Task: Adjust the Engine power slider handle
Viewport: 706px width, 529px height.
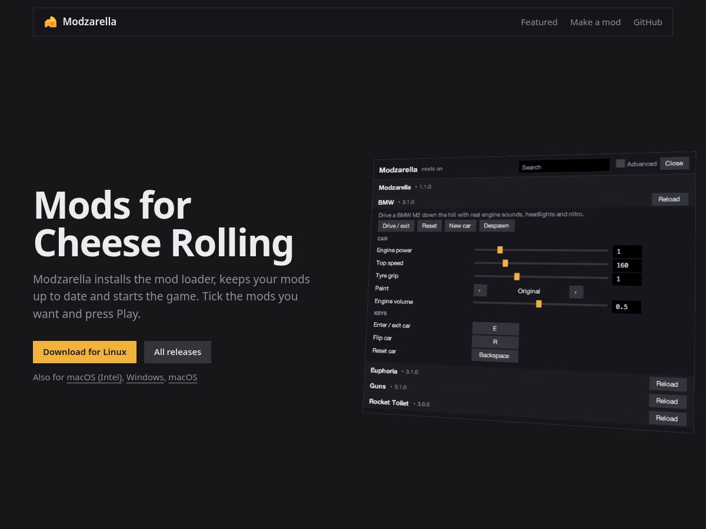Action: tap(500, 250)
